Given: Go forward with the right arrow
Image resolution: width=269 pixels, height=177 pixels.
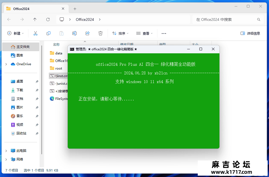Looking at the screenshot, I should pyautogui.click(x=22, y=19).
